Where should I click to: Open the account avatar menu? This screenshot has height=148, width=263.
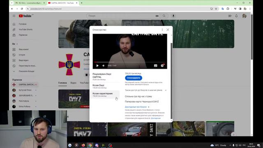coord(244,16)
